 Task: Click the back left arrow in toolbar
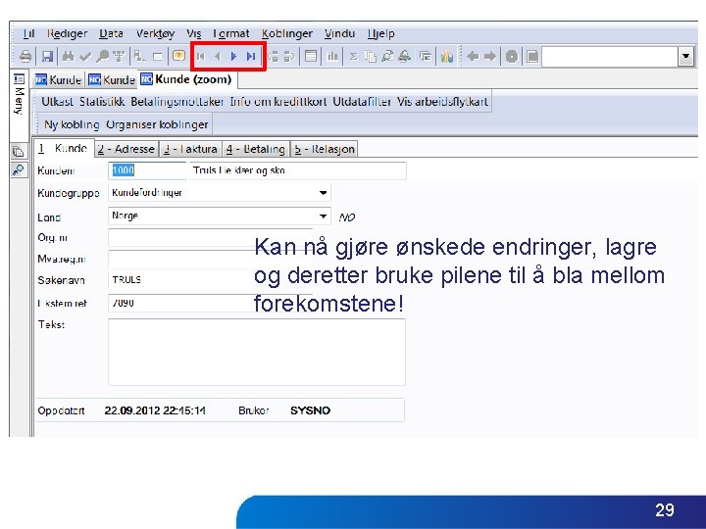click(x=473, y=56)
